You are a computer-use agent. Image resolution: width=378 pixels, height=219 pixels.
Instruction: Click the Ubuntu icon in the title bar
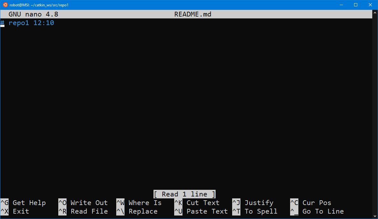[x=5, y=5]
